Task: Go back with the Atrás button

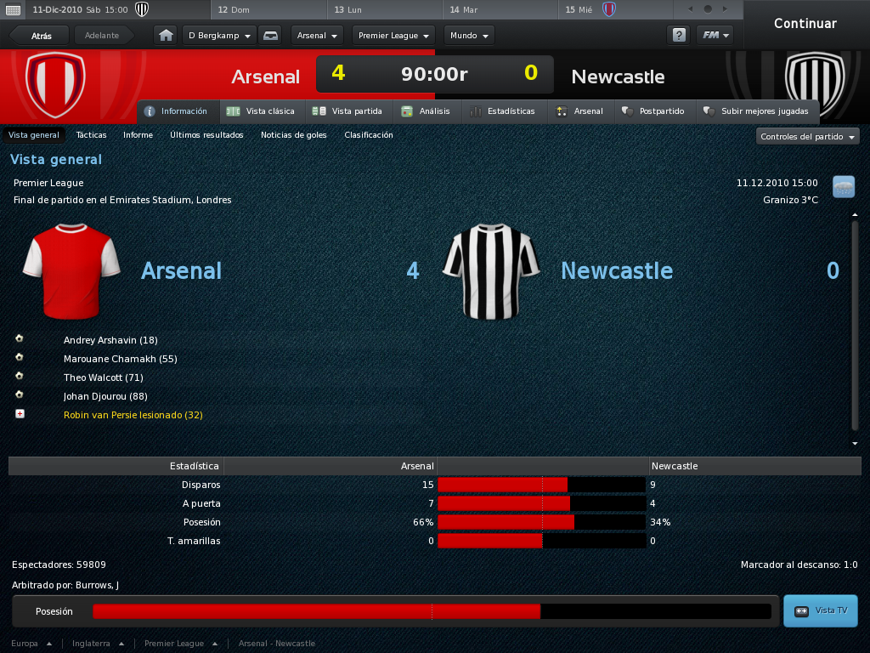Action: click(x=41, y=36)
